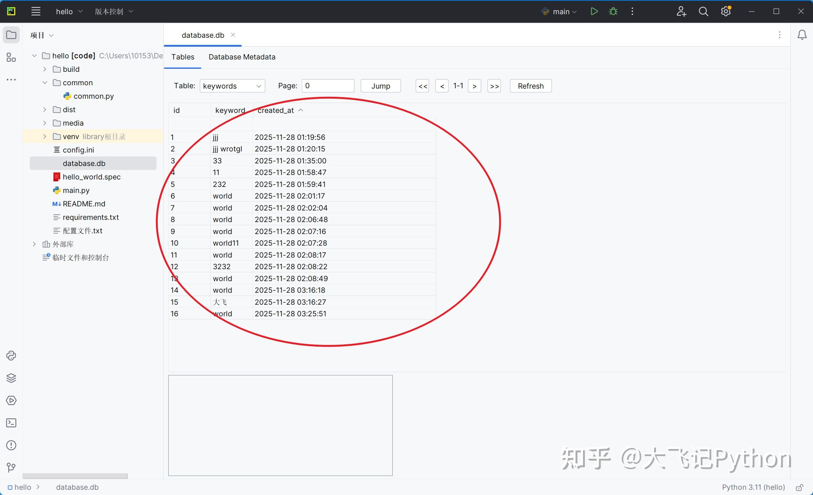Click the Jump button

380,86
